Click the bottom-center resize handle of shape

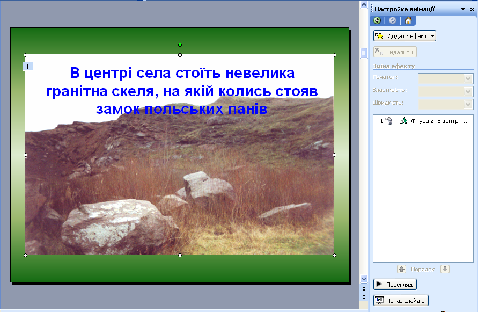(x=180, y=255)
